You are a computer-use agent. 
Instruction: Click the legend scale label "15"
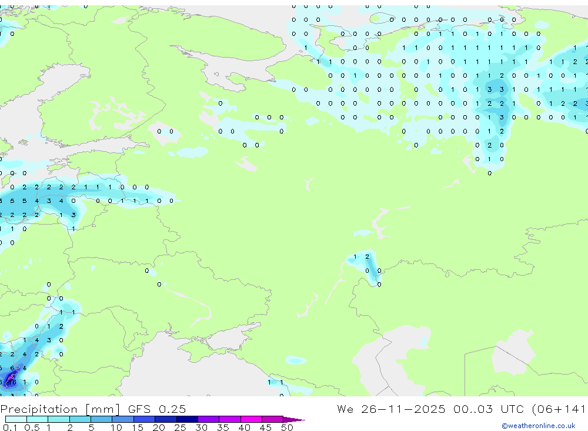tap(138, 427)
